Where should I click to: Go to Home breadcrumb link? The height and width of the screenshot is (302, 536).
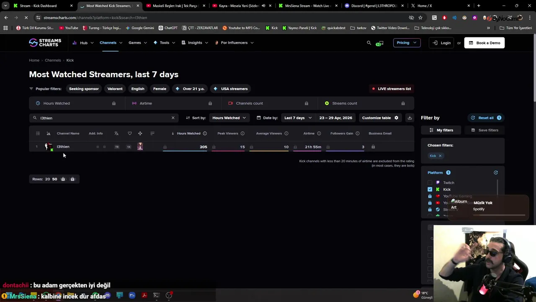coord(34,60)
